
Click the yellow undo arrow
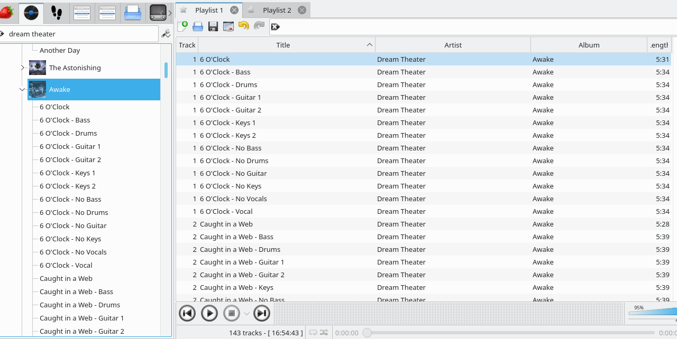click(x=244, y=26)
